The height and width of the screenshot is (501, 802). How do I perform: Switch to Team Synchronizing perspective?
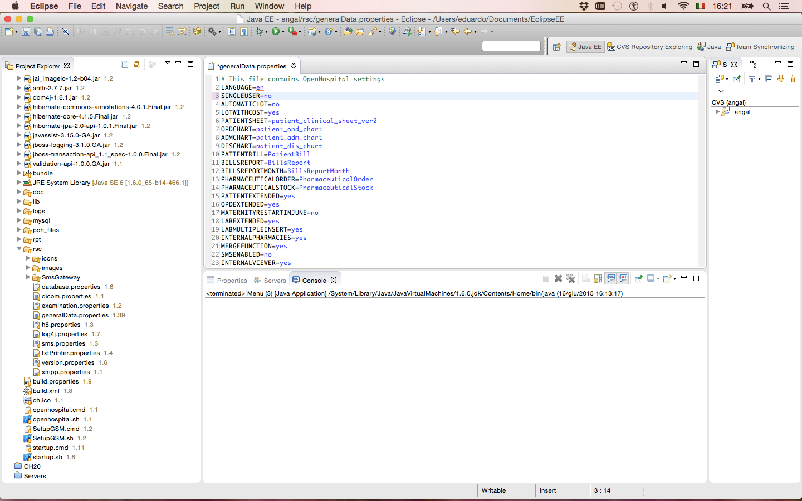tap(760, 47)
